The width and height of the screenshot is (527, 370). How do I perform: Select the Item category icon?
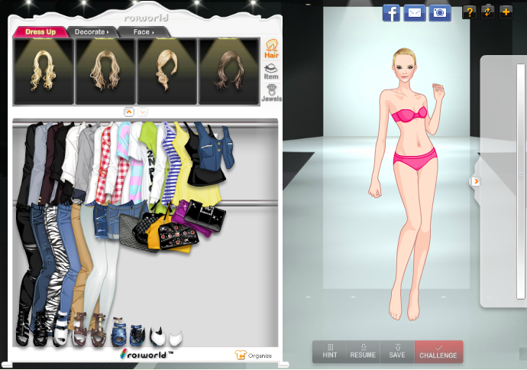click(x=271, y=72)
